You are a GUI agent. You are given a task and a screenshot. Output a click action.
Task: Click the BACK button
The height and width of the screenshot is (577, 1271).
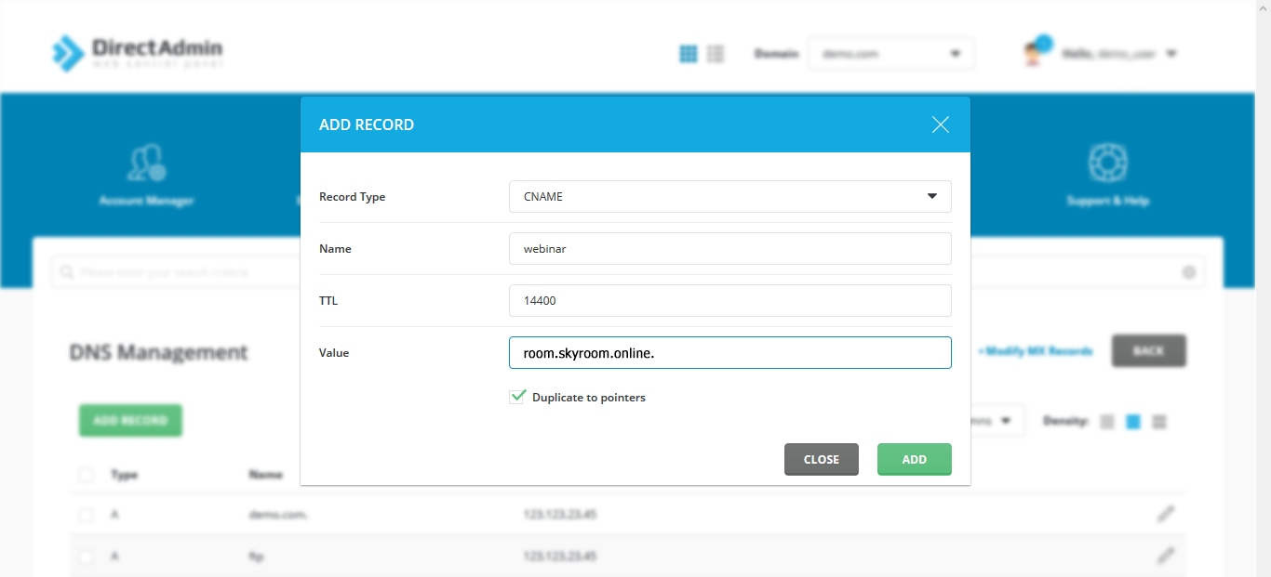coord(1148,351)
